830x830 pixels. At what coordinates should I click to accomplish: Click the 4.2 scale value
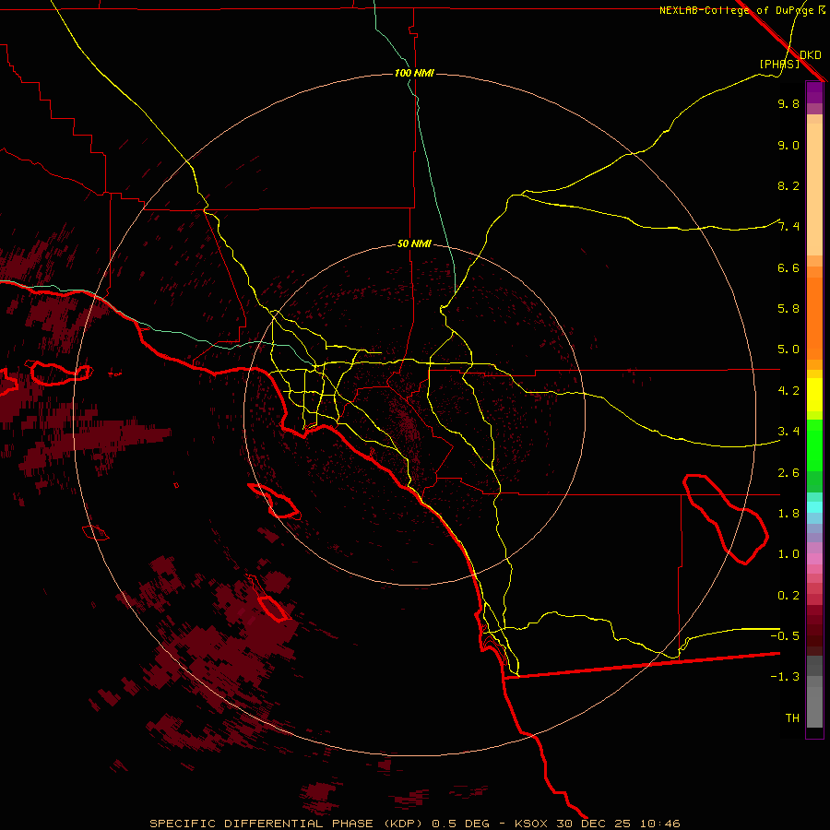[788, 391]
